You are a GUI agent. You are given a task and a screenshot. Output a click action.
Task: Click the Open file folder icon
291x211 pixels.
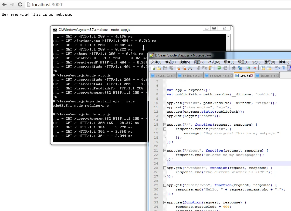[159, 68]
